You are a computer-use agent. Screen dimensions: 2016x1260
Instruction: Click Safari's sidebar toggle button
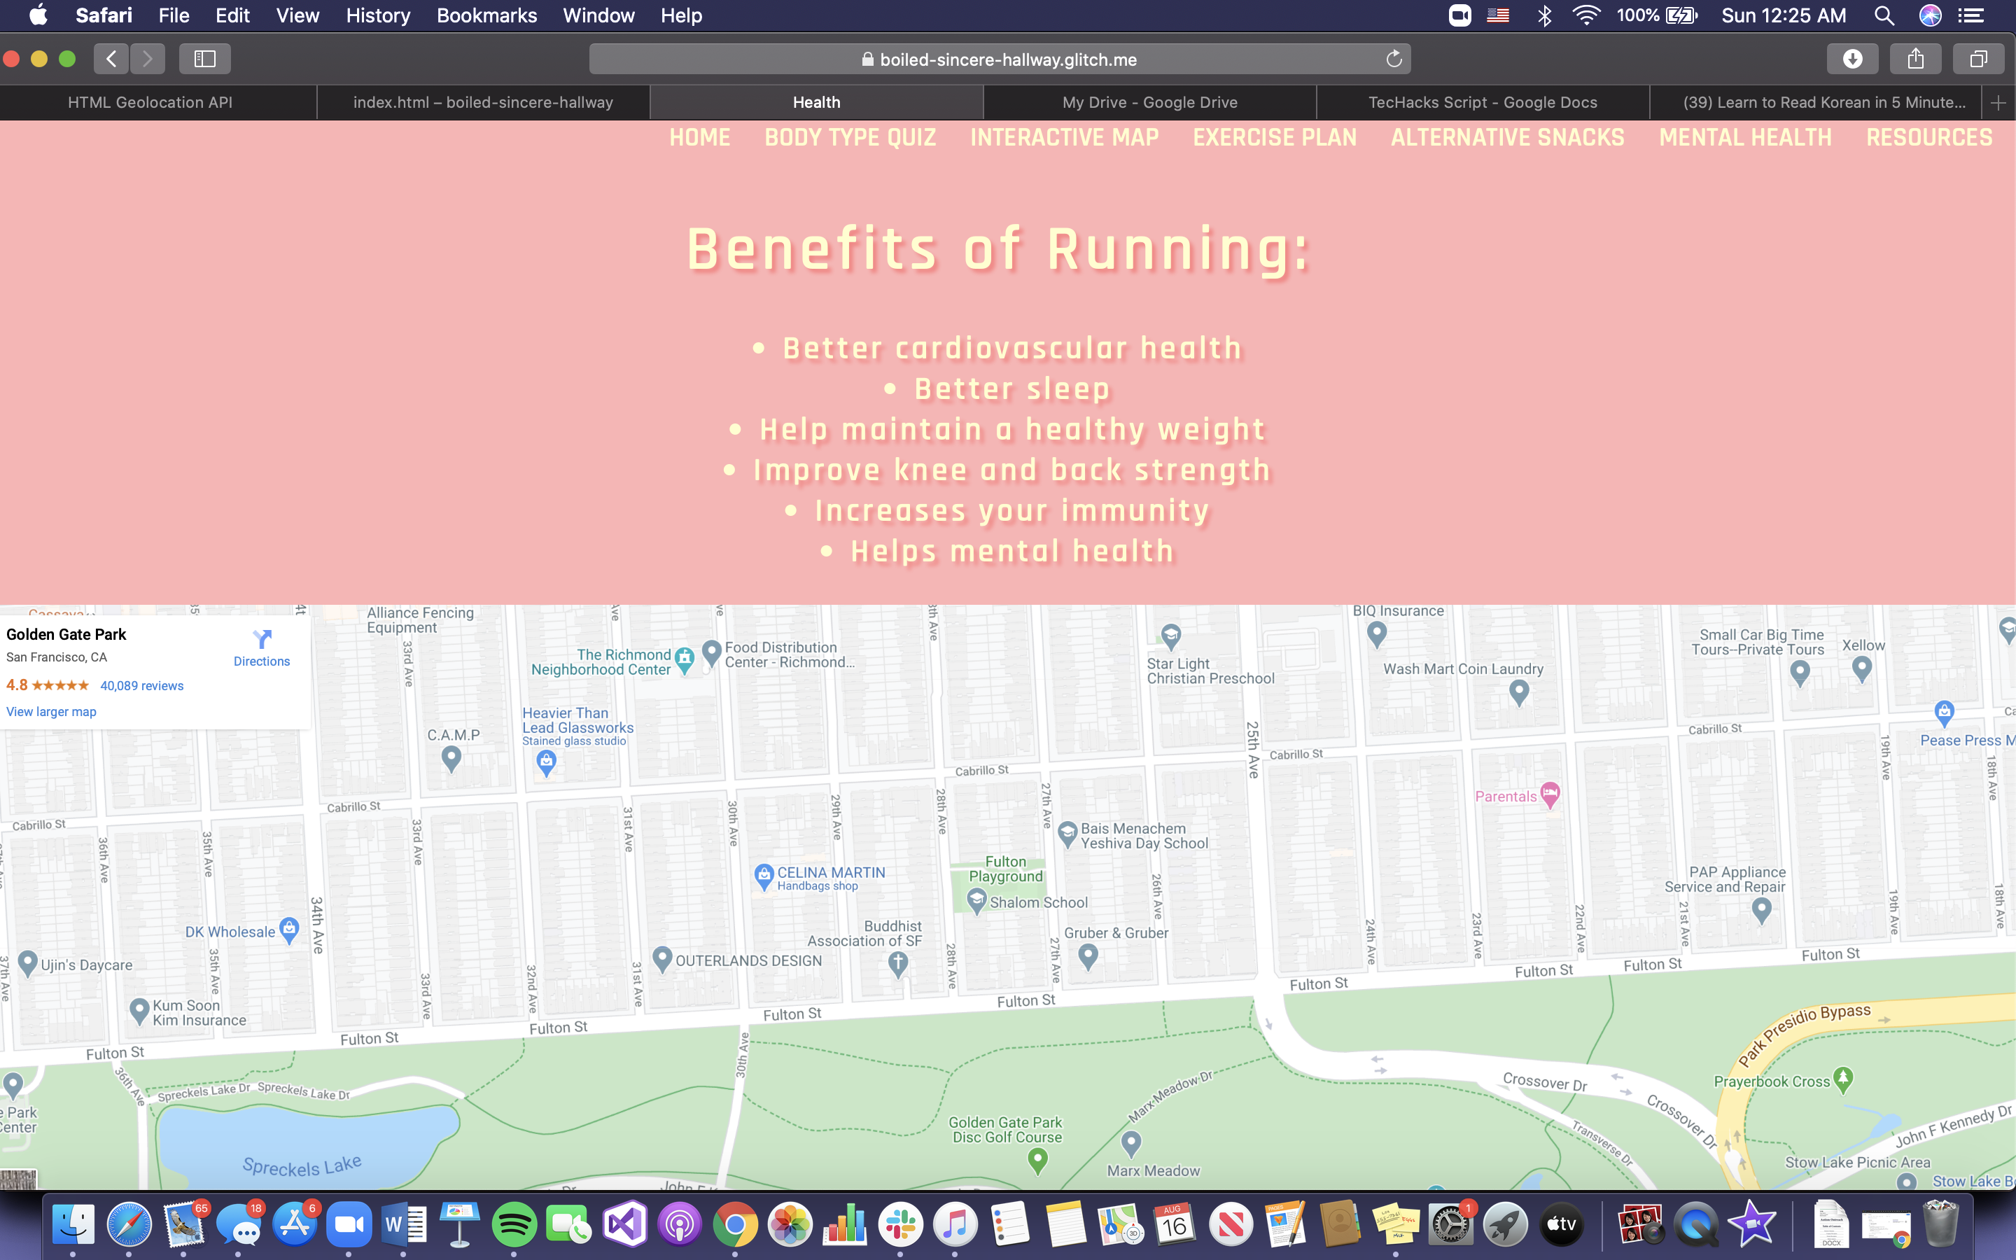point(204,59)
